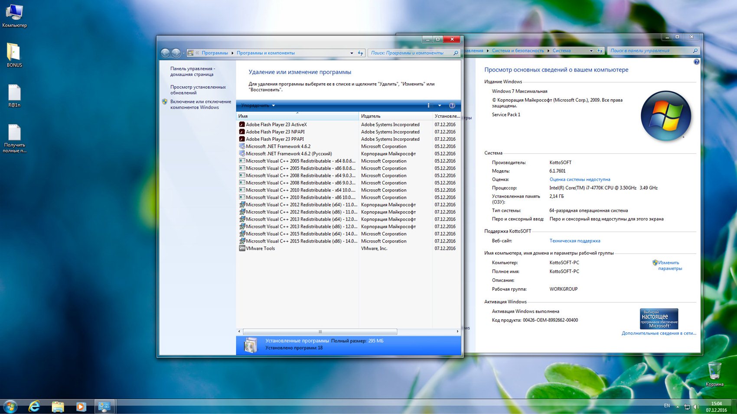Open the BONUS folder on desktop
Image resolution: width=737 pixels, height=414 pixels.
[14, 55]
